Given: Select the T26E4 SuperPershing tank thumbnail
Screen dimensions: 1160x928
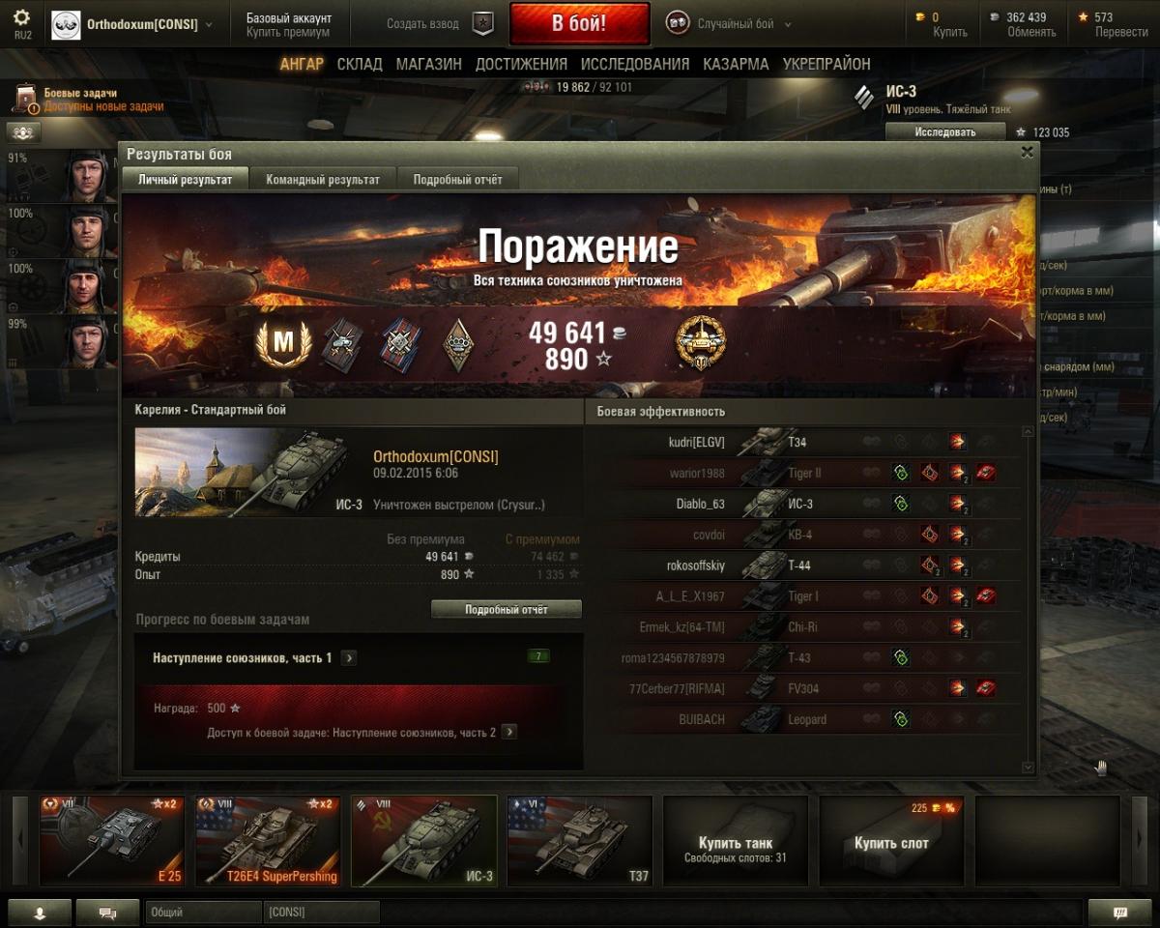Looking at the screenshot, I should click(268, 841).
